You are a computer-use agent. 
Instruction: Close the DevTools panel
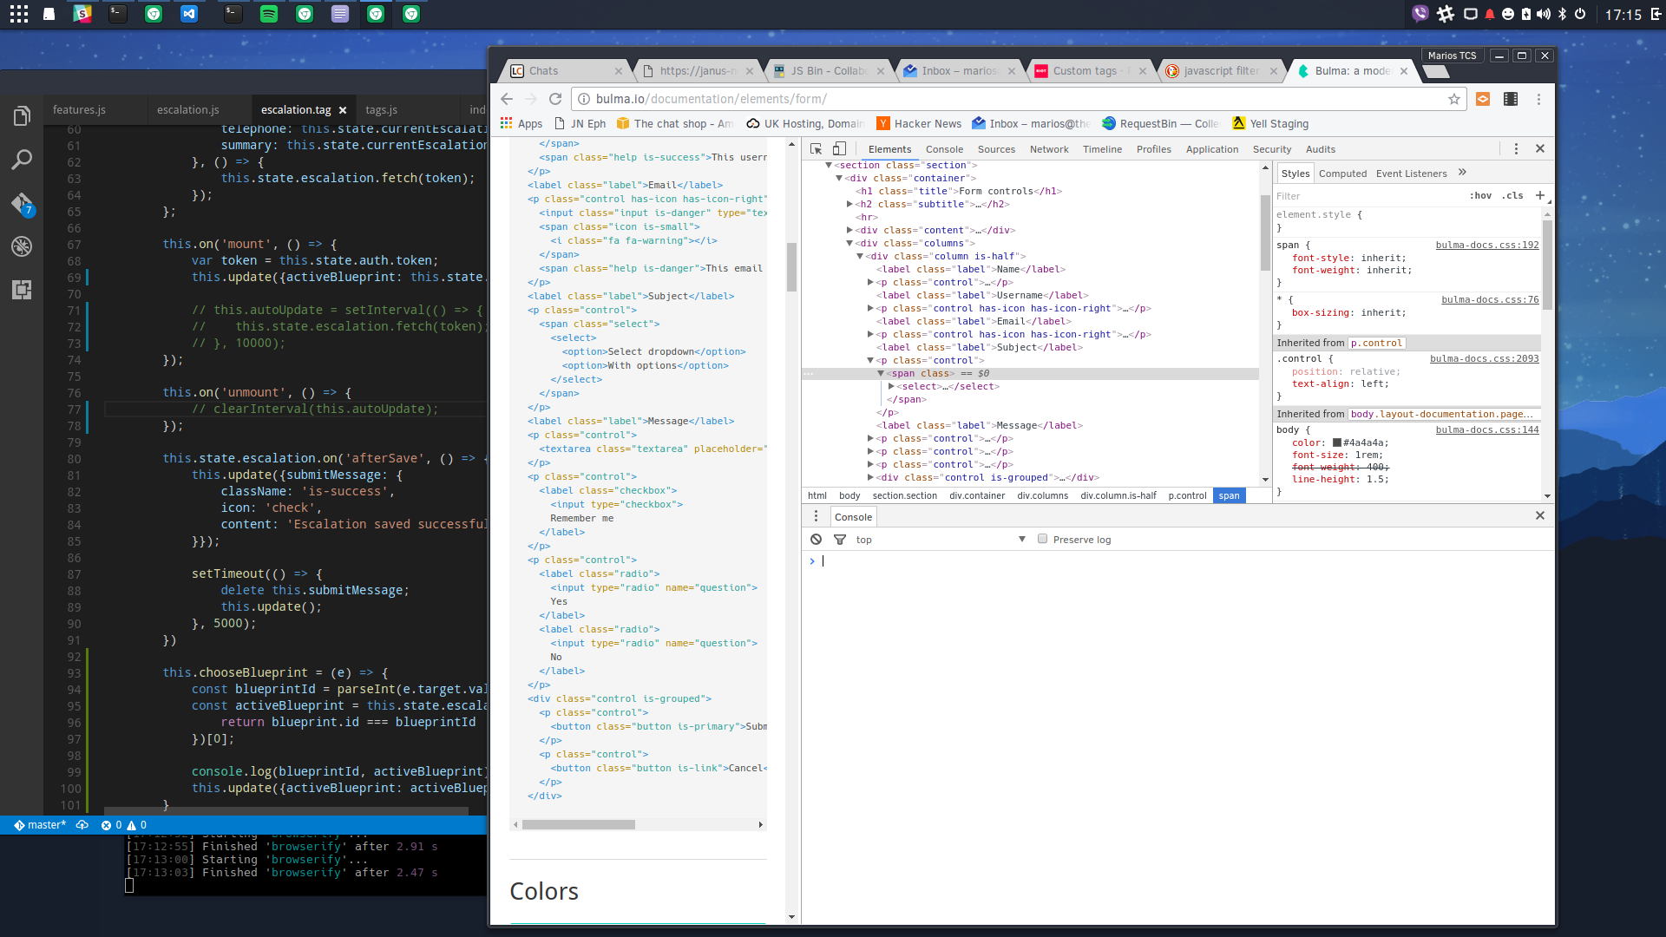click(x=1540, y=149)
